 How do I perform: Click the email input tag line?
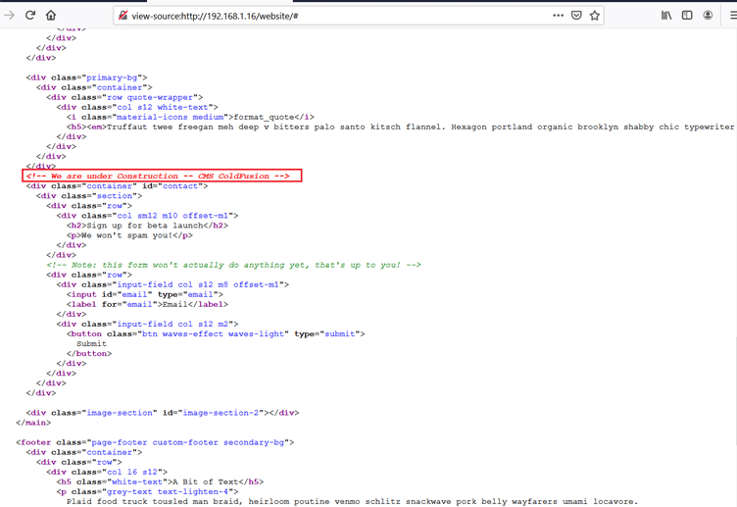[x=145, y=294]
